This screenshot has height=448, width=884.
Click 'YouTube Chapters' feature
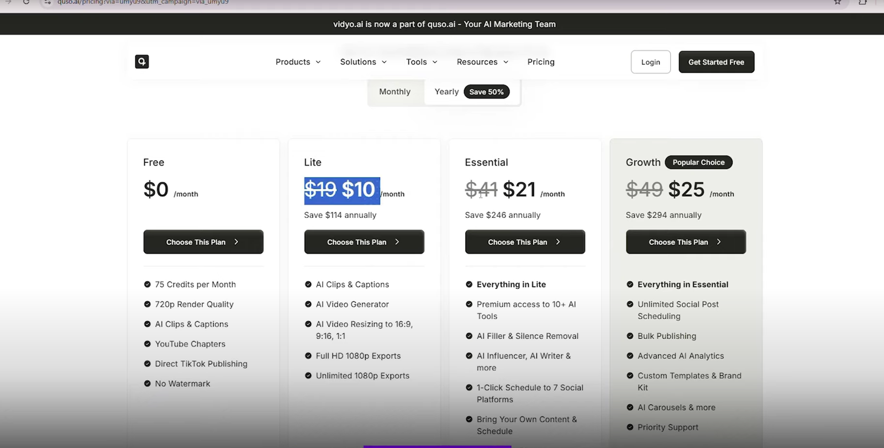click(x=190, y=344)
